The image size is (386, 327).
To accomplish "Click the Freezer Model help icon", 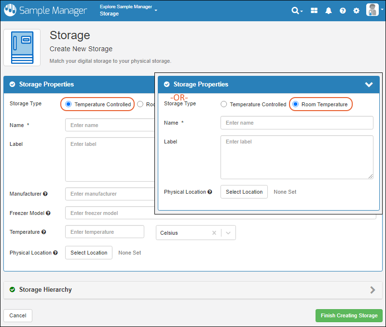I will click(48, 213).
